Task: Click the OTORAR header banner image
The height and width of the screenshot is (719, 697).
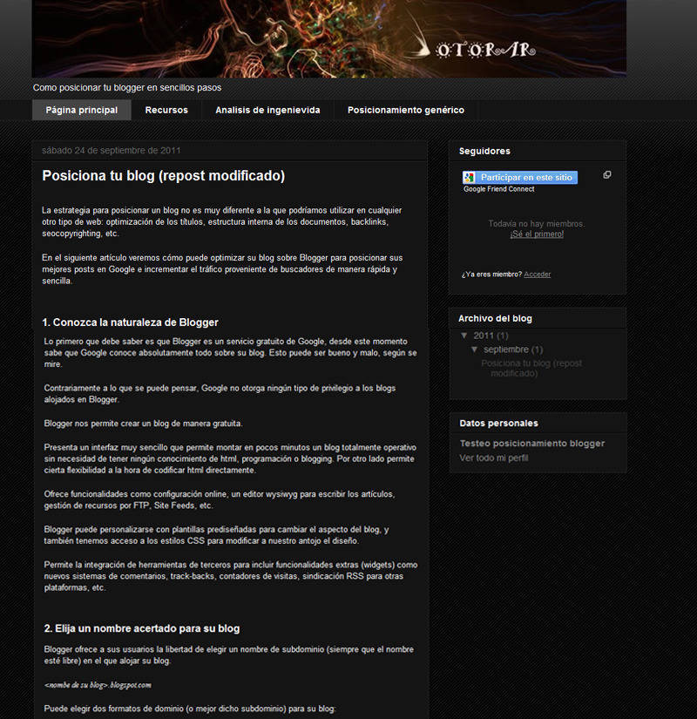Action: (328, 38)
